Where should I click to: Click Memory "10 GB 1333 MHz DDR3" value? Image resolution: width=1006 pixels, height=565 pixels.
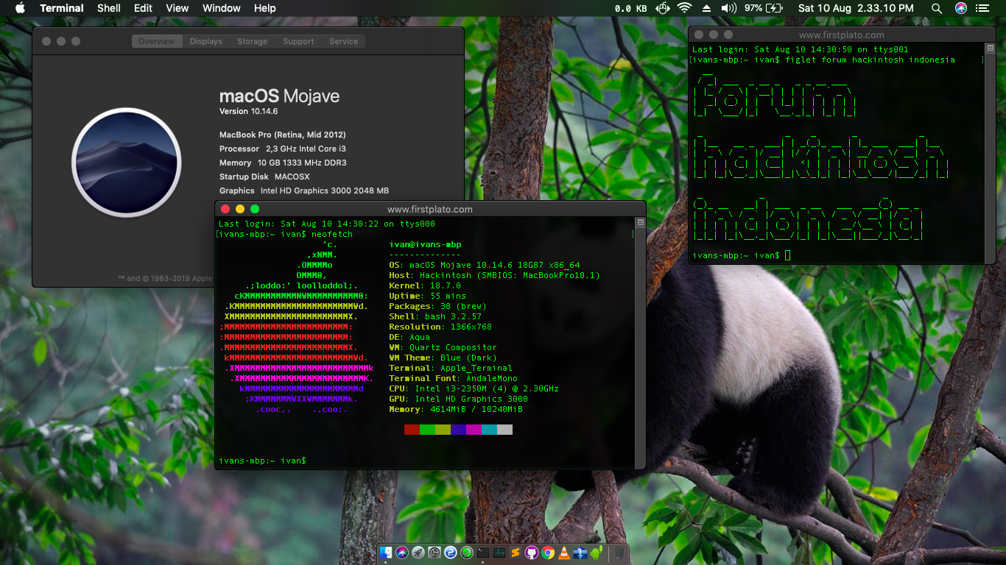tap(302, 163)
